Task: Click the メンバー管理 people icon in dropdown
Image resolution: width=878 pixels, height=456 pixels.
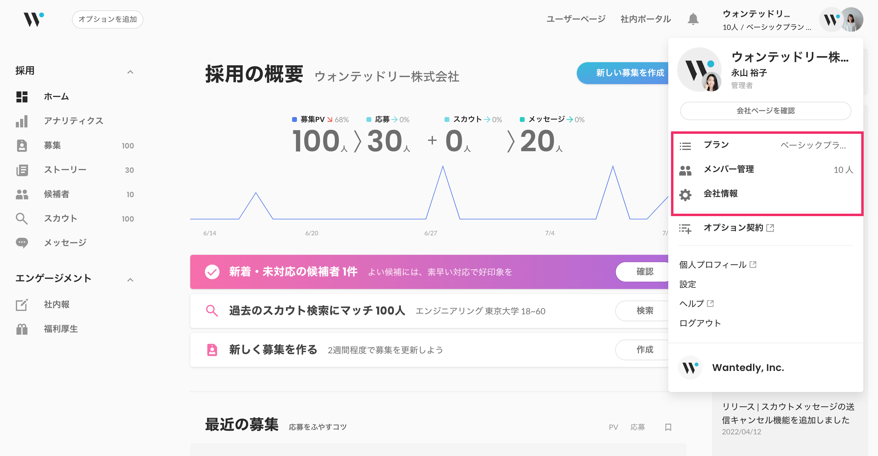Action: click(x=685, y=170)
